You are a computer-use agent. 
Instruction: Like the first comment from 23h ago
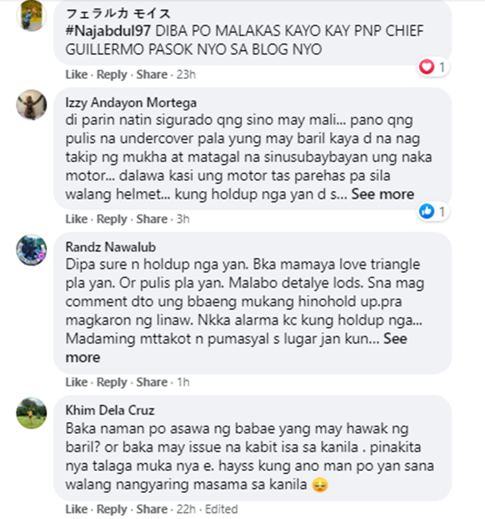pos(76,74)
